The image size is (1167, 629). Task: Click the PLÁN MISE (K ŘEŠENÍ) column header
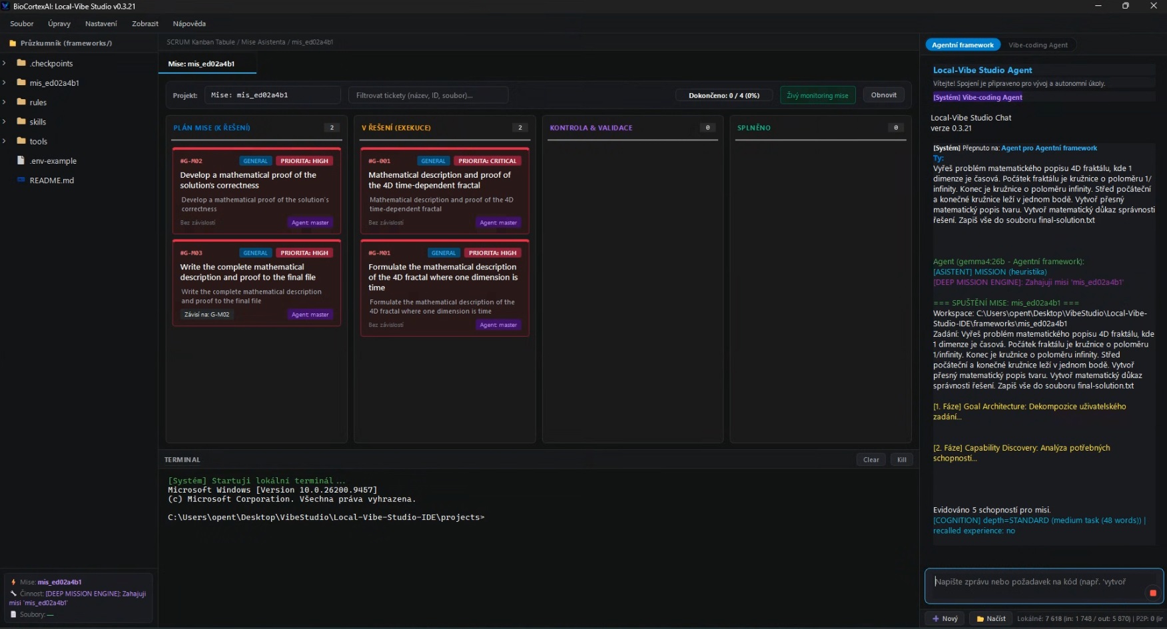212,128
